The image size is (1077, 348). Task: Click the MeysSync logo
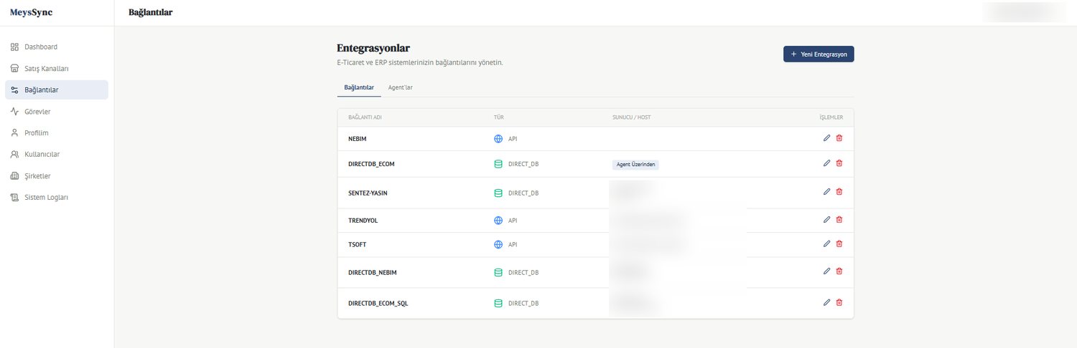pos(31,12)
